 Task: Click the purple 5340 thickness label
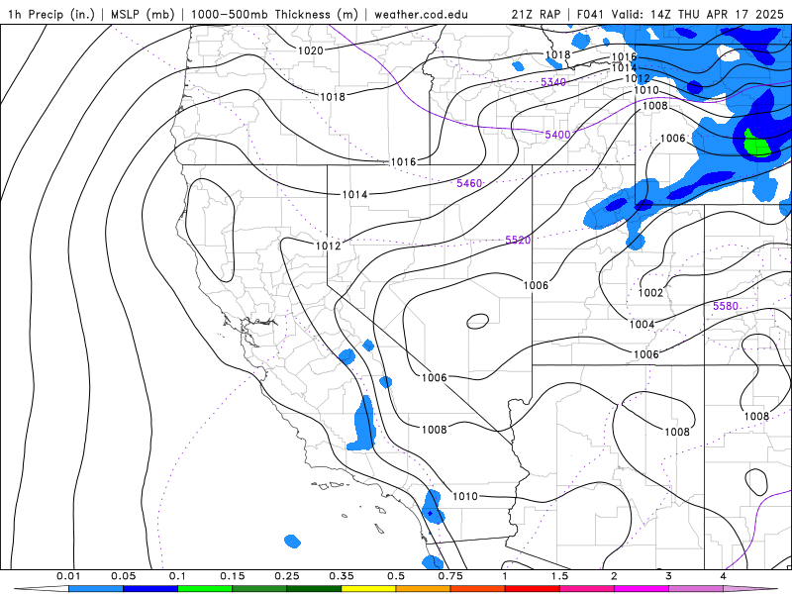coord(553,82)
